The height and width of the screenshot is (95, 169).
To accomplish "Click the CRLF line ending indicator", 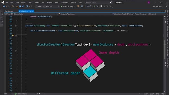I will [x=163, y=94].
